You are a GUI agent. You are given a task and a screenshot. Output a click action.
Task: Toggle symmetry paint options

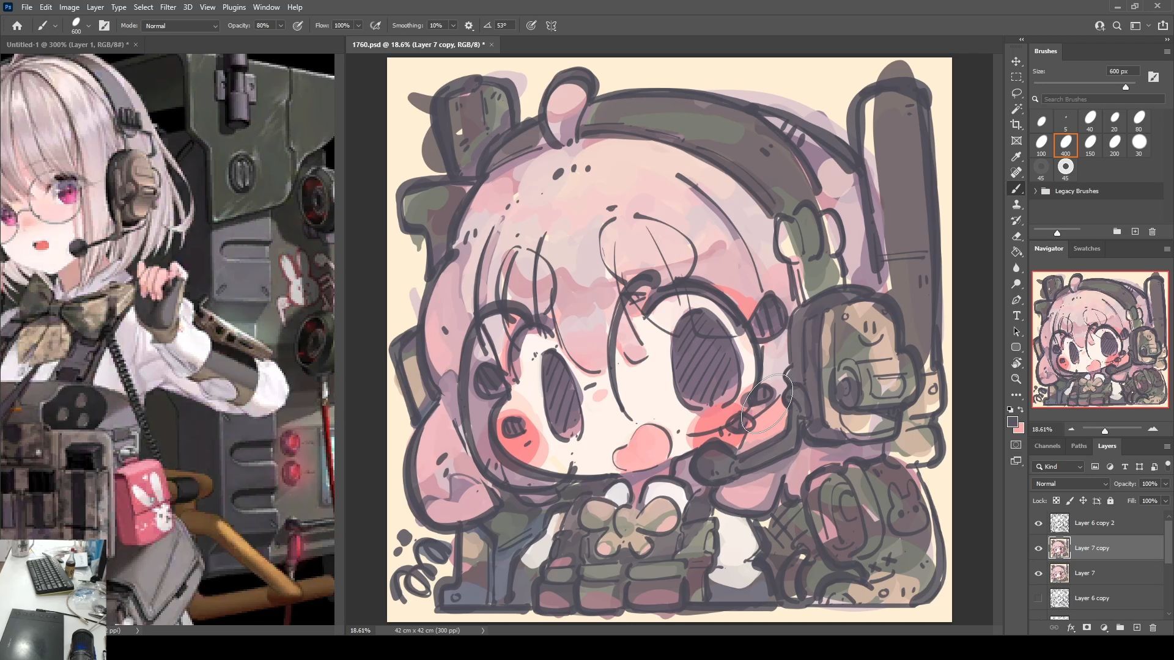[x=552, y=26]
